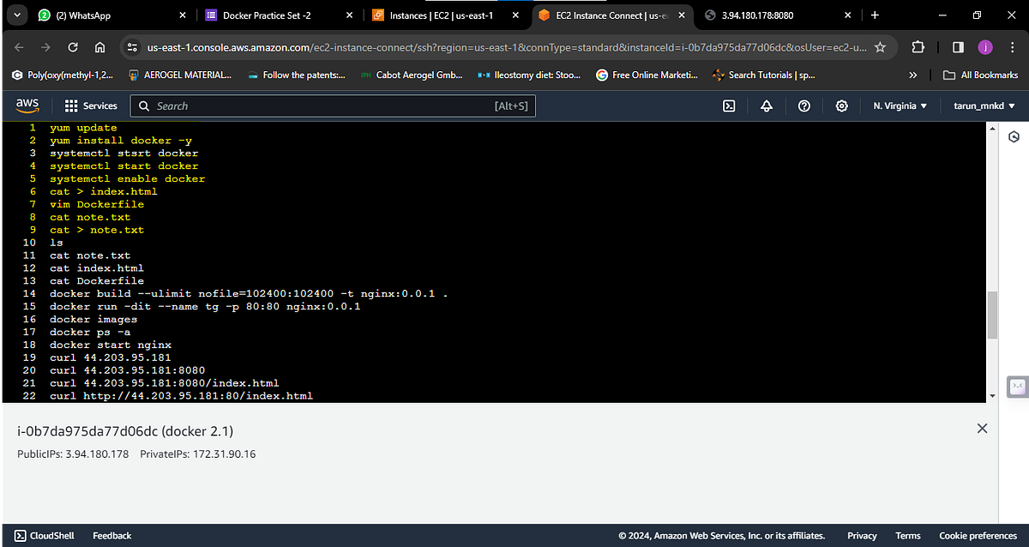Open the AWS settings gear icon
This screenshot has height=547, width=1029.
tap(841, 105)
